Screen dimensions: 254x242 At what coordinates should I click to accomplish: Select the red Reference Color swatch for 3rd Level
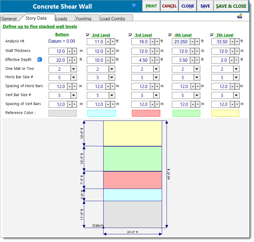coord(146,113)
